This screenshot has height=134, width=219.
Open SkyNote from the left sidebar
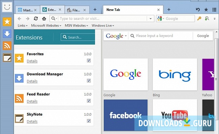tap(7, 58)
